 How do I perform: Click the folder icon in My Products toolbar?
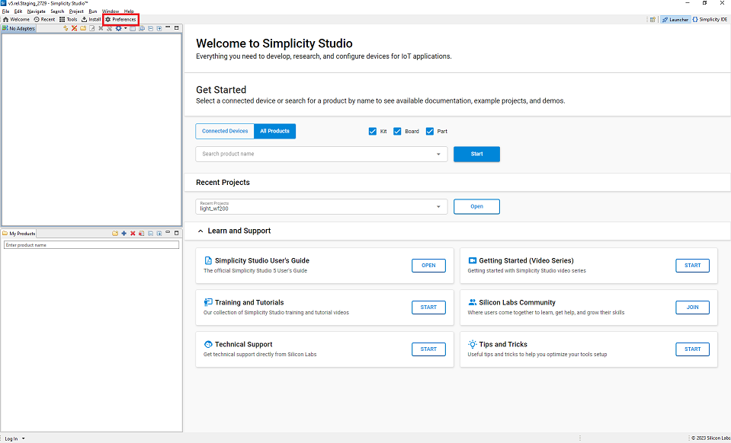tap(115, 233)
